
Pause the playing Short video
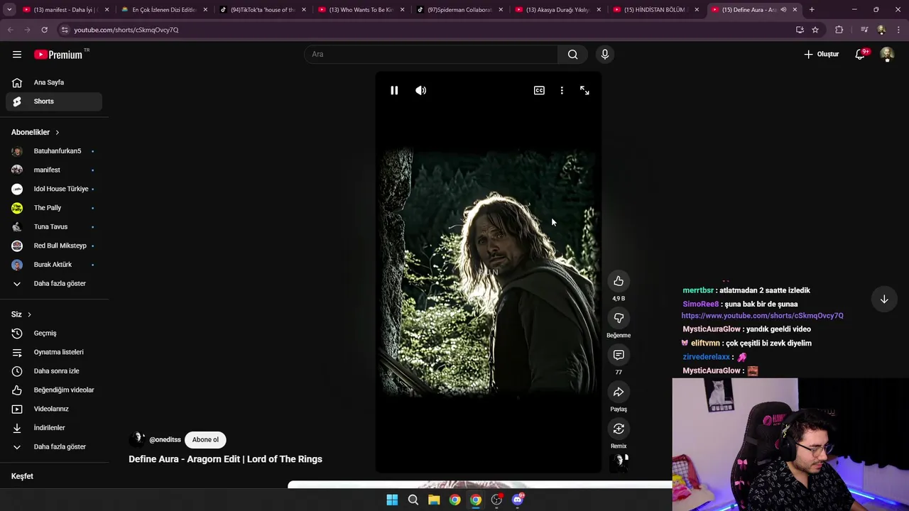pos(394,90)
